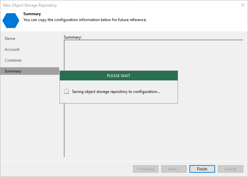The width and height of the screenshot is (248, 177).
Task: Click Finish to complete the wizard
Action: point(202,169)
